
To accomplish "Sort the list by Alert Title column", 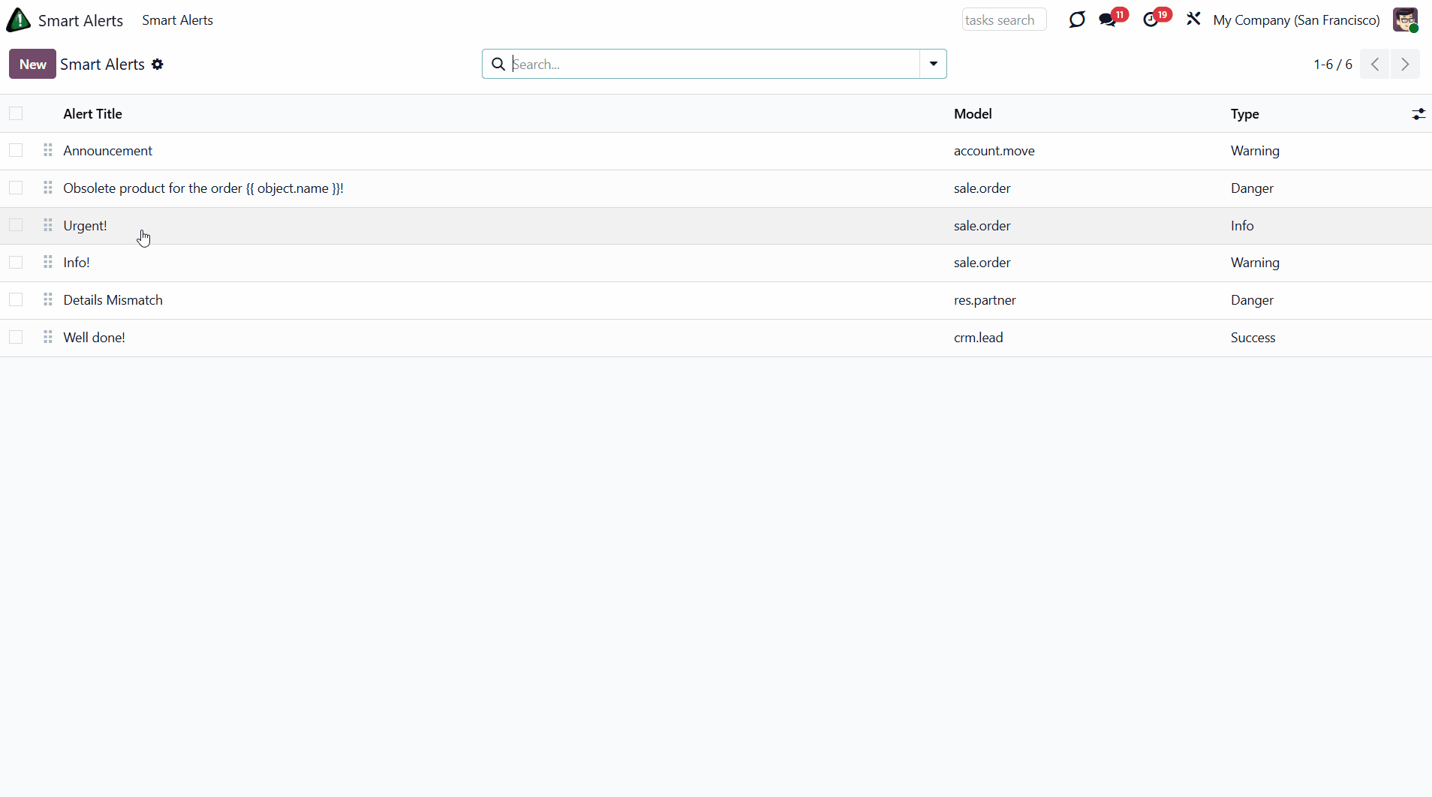I will point(93,114).
